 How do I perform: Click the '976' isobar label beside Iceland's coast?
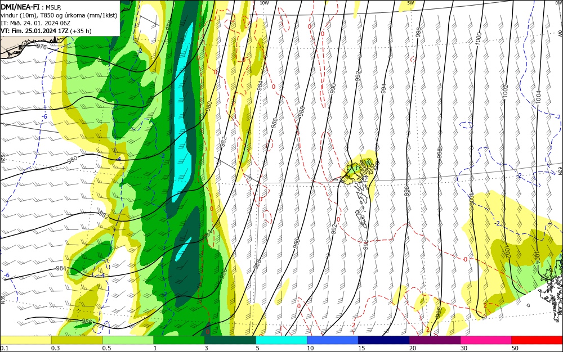42,47
